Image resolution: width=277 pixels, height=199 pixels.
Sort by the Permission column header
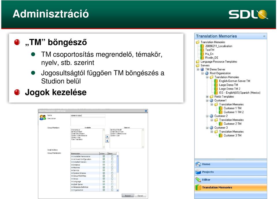click(85, 153)
